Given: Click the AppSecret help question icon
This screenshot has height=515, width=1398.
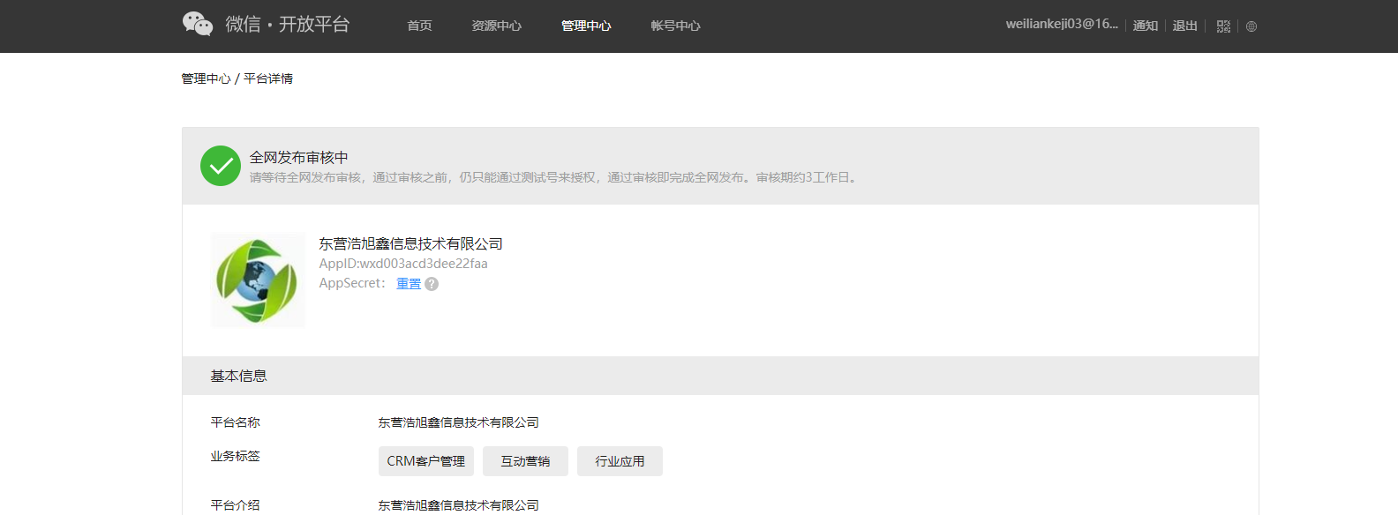Looking at the screenshot, I should pos(432,284).
